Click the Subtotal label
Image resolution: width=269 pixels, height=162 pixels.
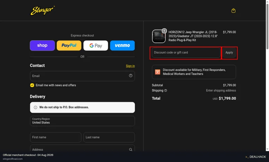coord(157,85)
